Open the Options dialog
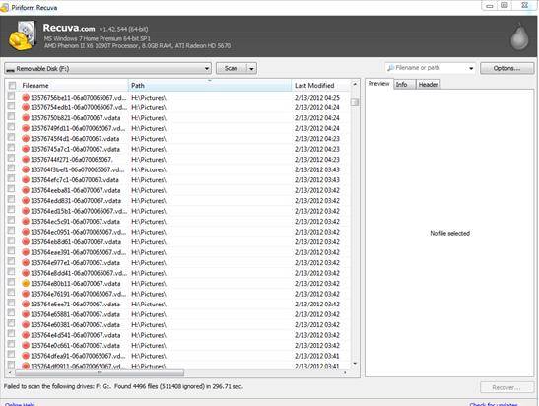539x406 pixels. tap(506, 68)
